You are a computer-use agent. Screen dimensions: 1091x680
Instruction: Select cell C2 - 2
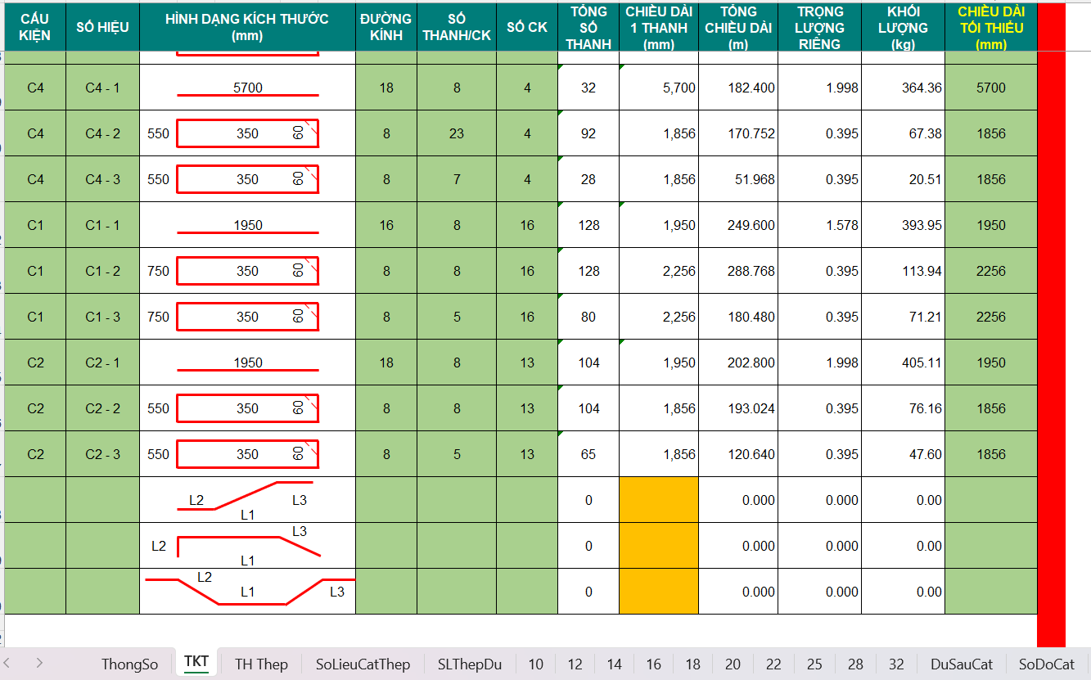click(x=102, y=408)
